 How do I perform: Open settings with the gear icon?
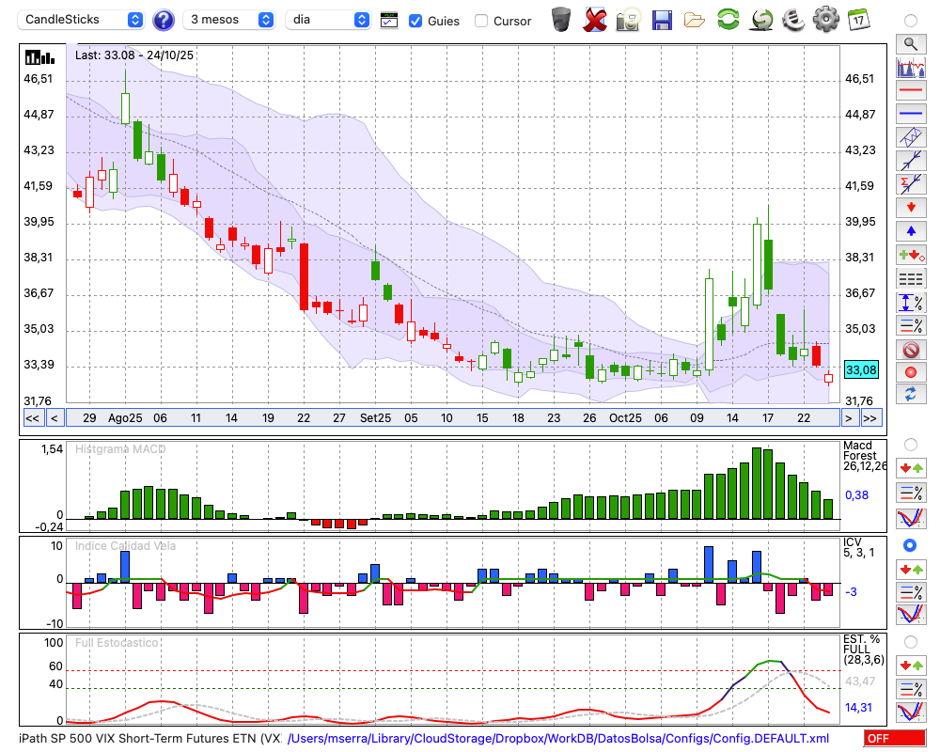click(x=825, y=20)
